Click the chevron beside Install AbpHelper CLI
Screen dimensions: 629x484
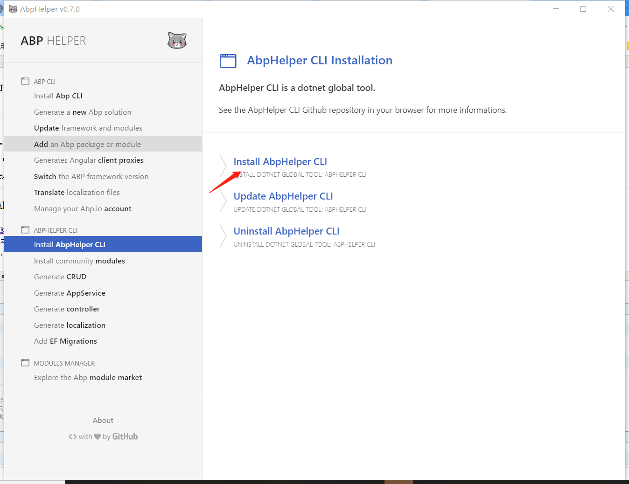click(x=223, y=166)
